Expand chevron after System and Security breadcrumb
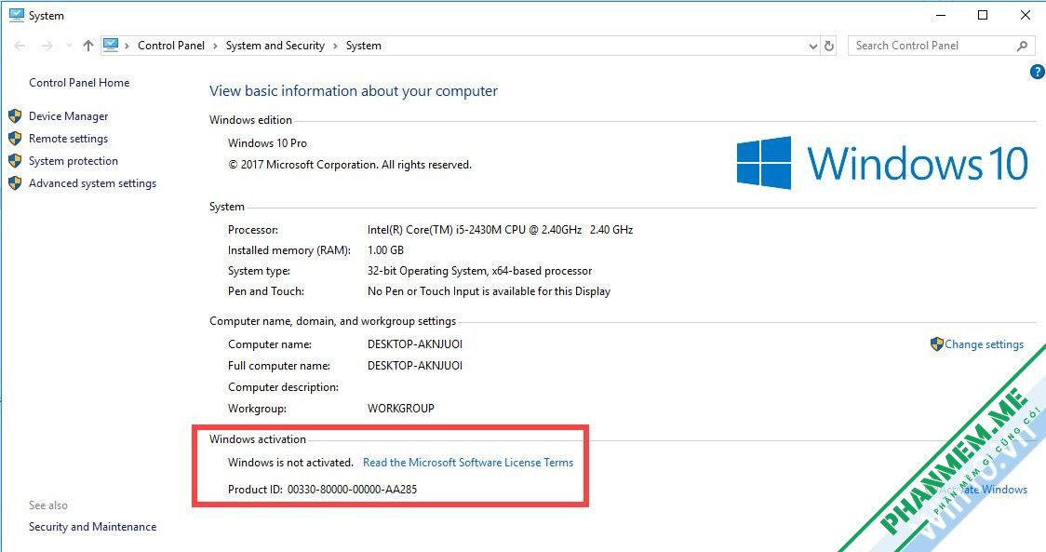This screenshot has width=1046, height=552. [x=335, y=46]
